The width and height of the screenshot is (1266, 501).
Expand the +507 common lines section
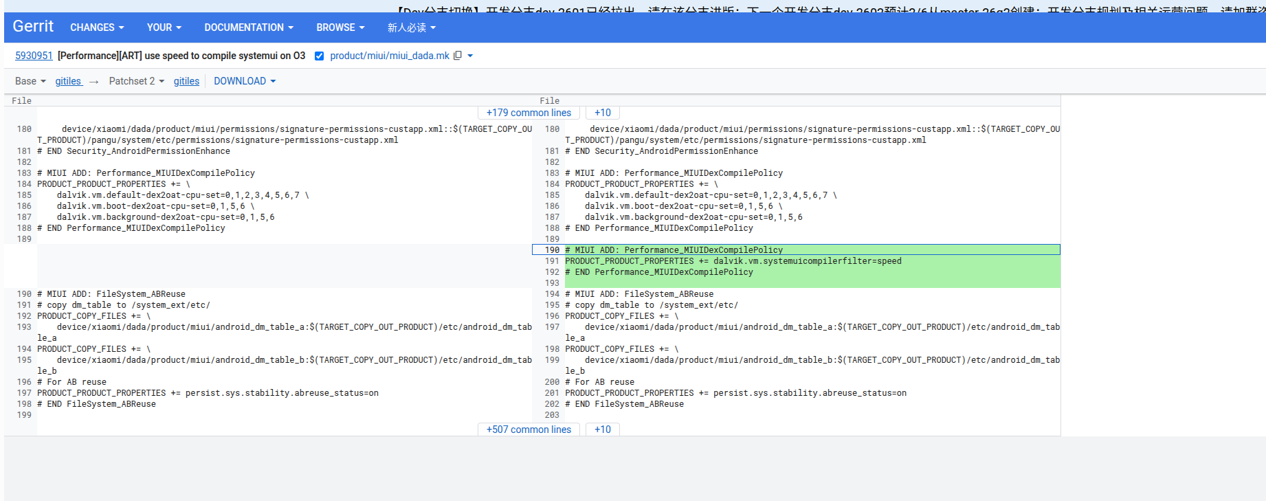pos(529,430)
